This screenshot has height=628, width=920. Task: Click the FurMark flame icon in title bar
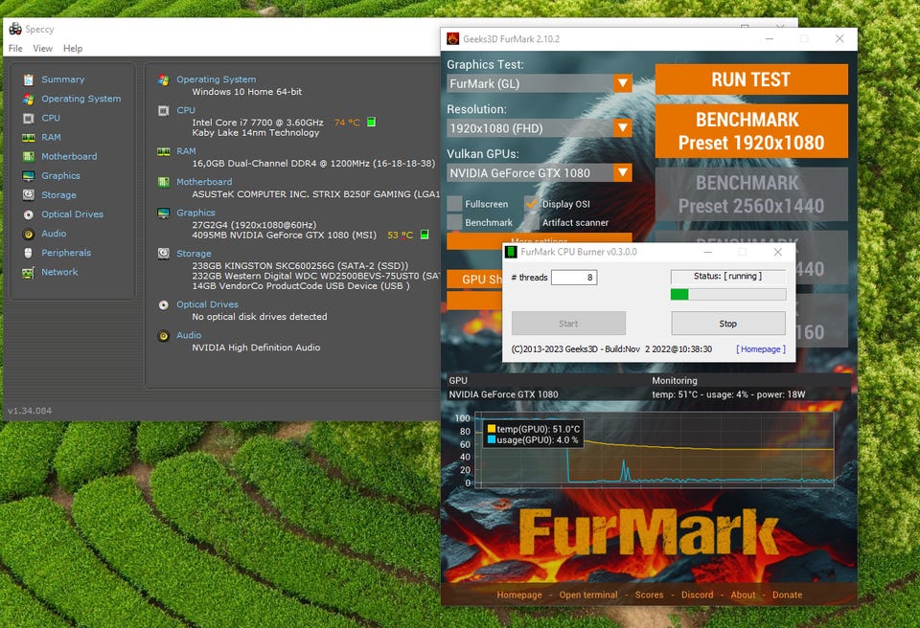click(453, 38)
